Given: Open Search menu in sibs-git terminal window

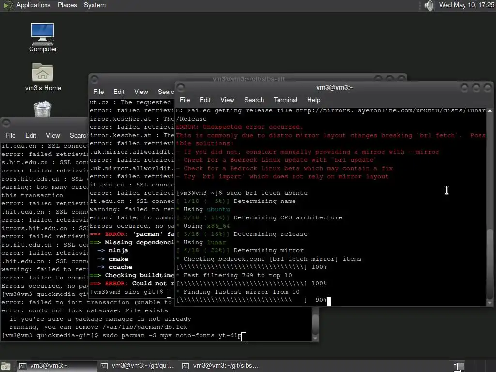Looking at the screenshot, I should pyautogui.click(x=166, y=92).
